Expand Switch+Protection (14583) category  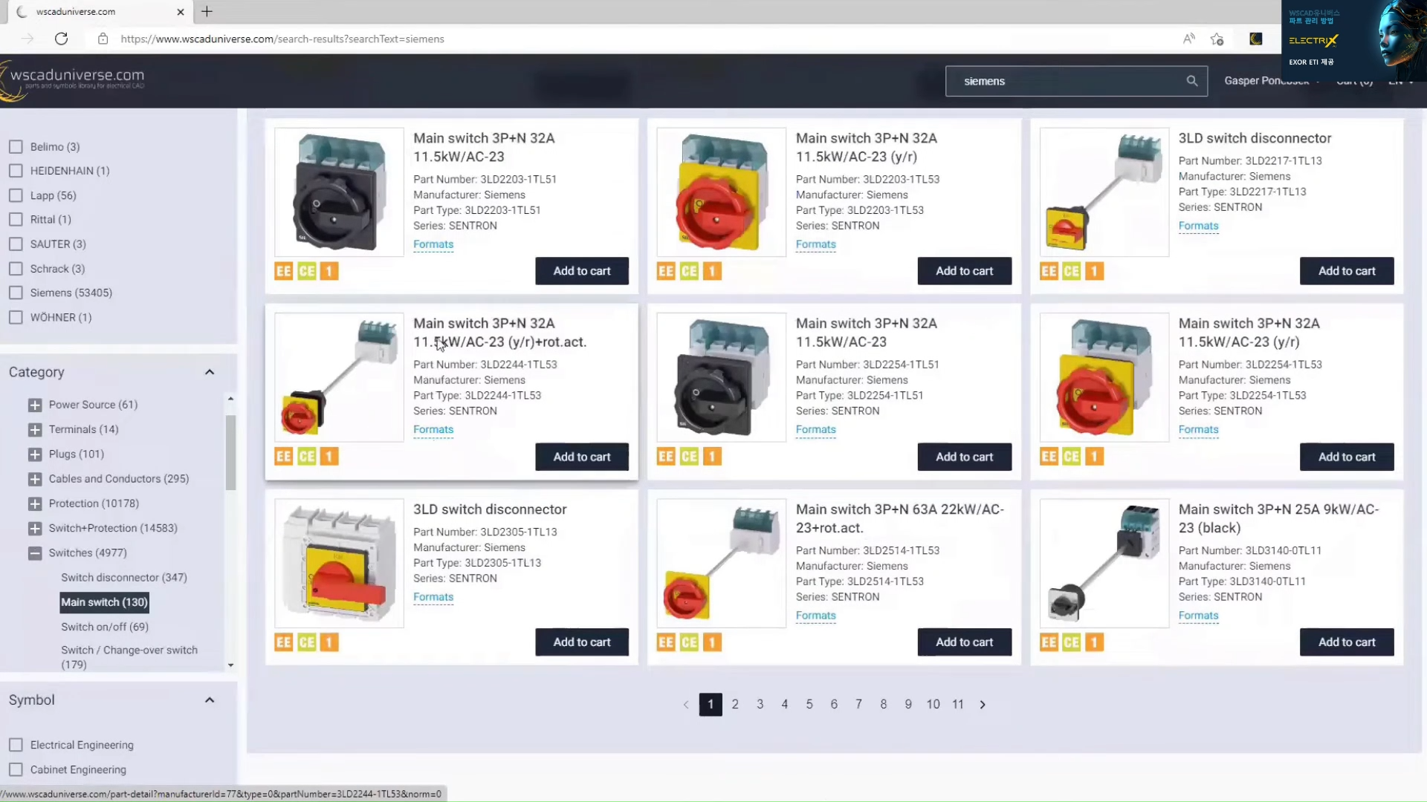(x=35, y=529)
